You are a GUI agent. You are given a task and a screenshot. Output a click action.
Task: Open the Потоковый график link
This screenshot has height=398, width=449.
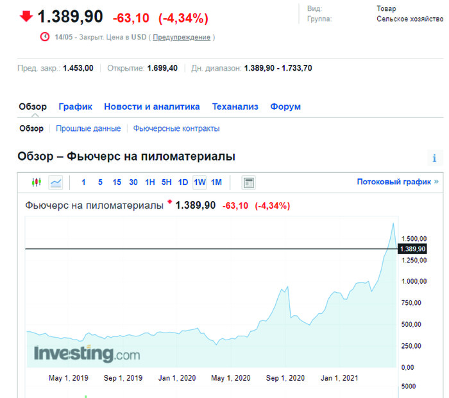click(398, 182)
